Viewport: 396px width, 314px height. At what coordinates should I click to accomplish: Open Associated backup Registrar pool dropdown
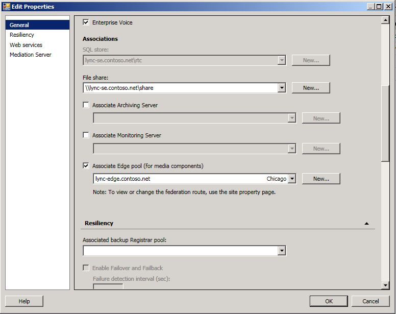[x=282, y=251]
